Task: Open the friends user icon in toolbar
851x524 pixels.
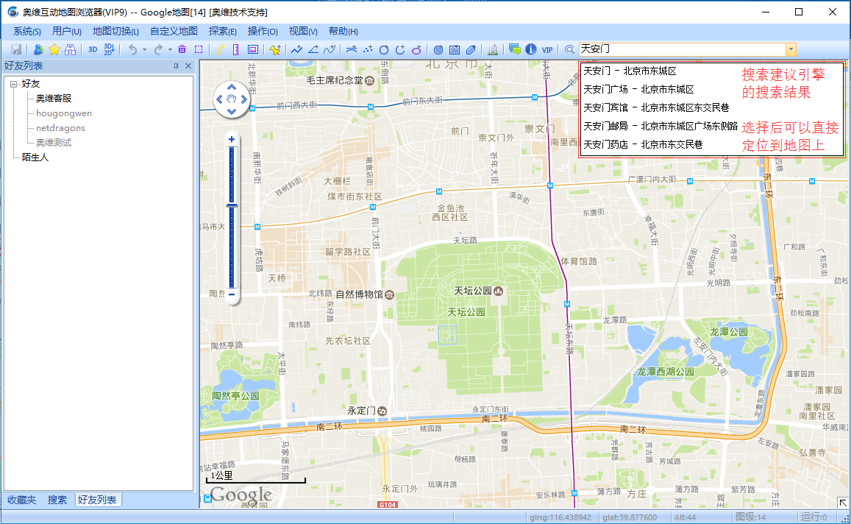Action: [38, 50]
